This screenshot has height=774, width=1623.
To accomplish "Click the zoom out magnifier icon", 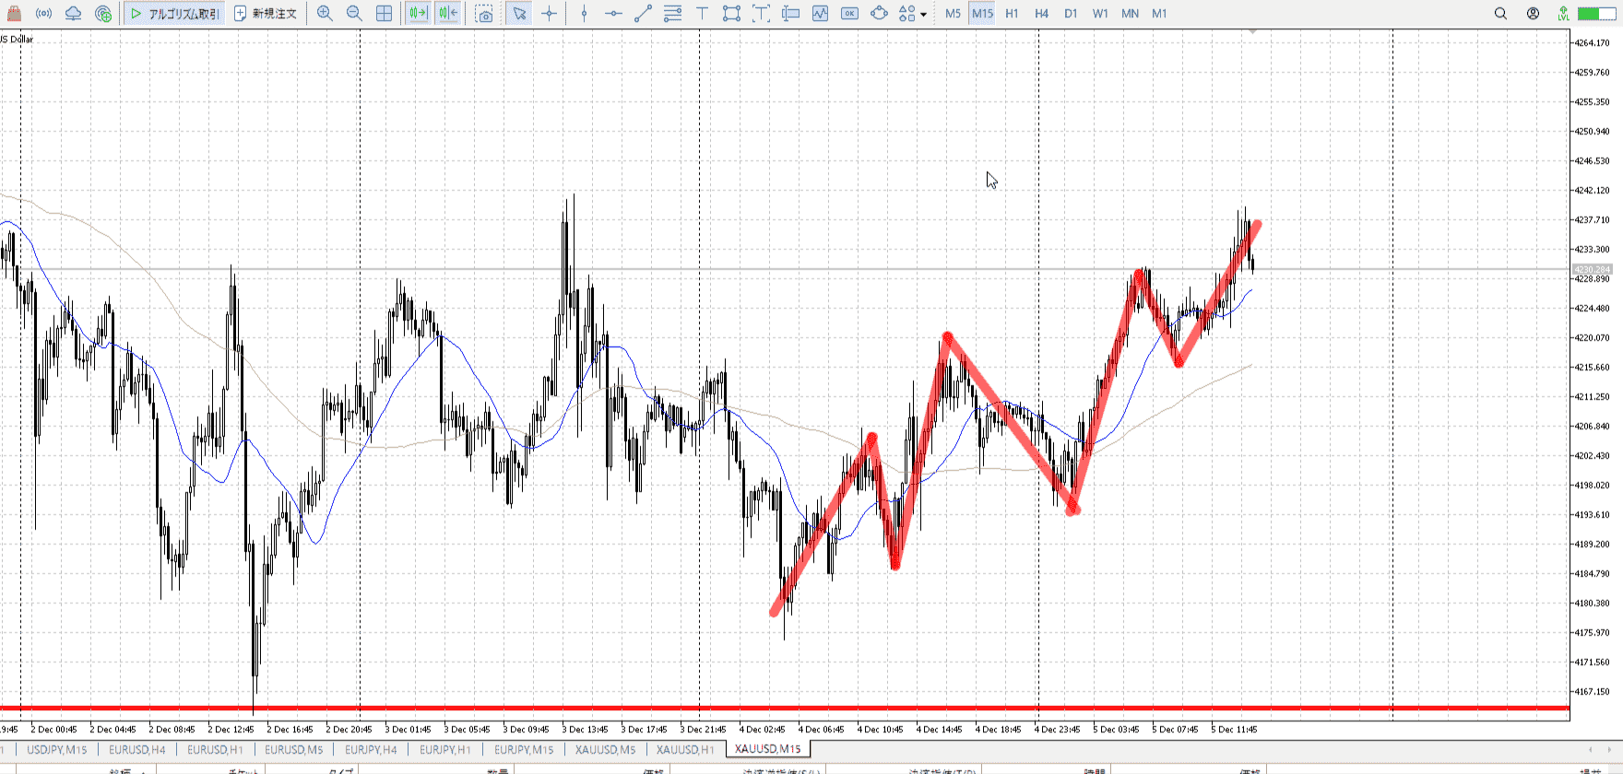I will tap(354, 14).
